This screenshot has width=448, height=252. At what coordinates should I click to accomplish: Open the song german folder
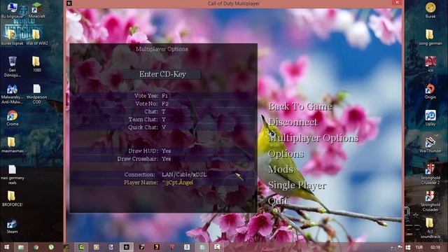tap(430, 37)
